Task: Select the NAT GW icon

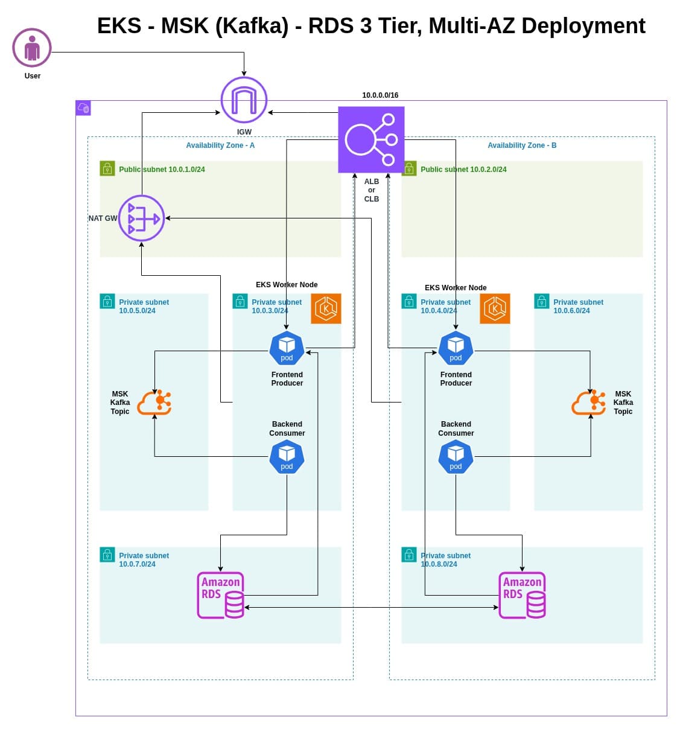Action: pos(142,218)
